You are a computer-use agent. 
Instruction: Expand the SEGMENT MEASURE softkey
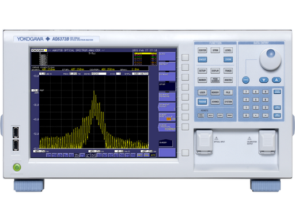(x=167, y=97)
